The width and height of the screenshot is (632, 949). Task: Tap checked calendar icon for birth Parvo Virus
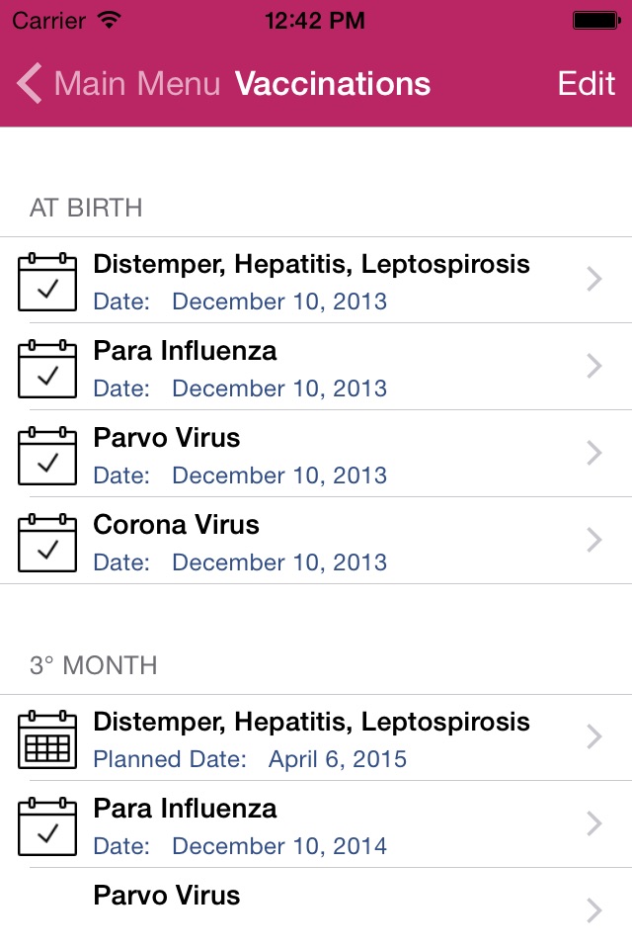47,456
